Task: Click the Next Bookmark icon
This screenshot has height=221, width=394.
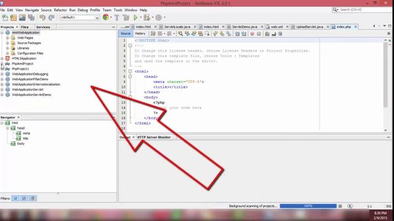Action: point(222,34)
